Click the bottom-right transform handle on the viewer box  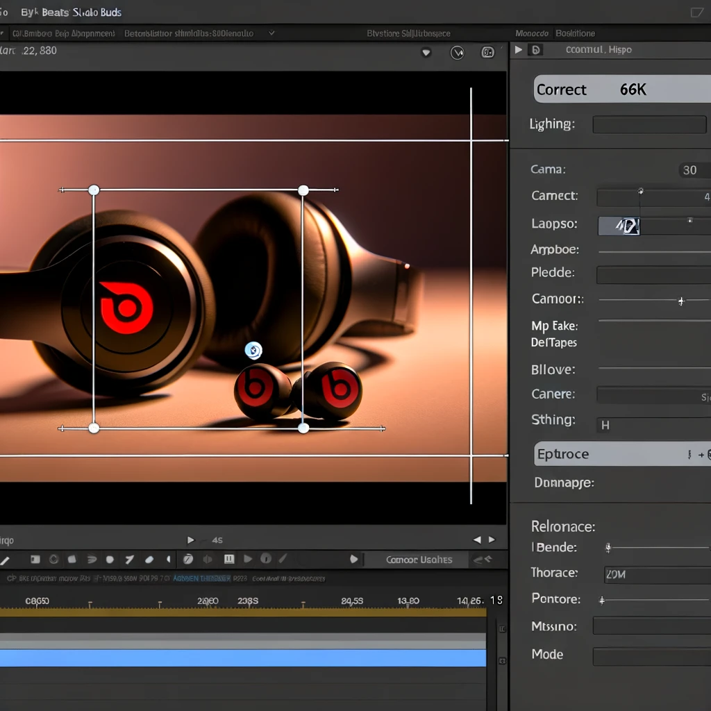304,428
